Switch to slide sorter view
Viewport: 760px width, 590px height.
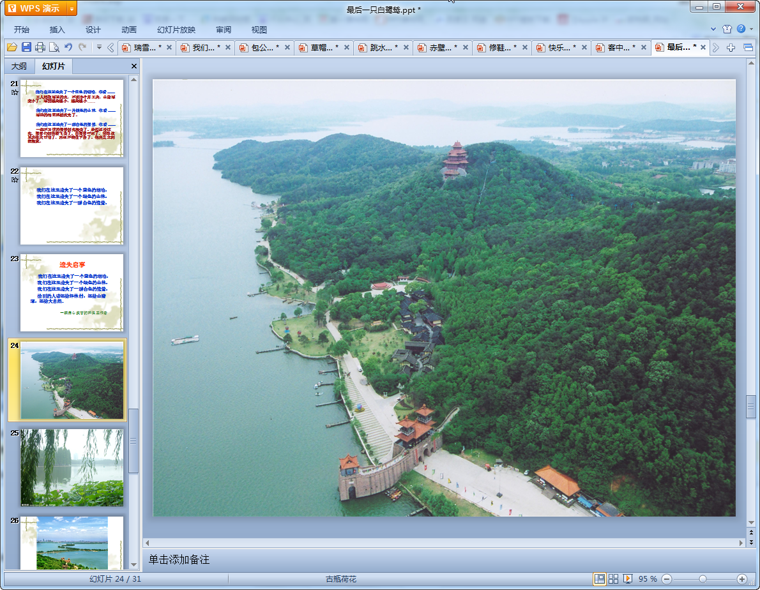coord(613,579)
